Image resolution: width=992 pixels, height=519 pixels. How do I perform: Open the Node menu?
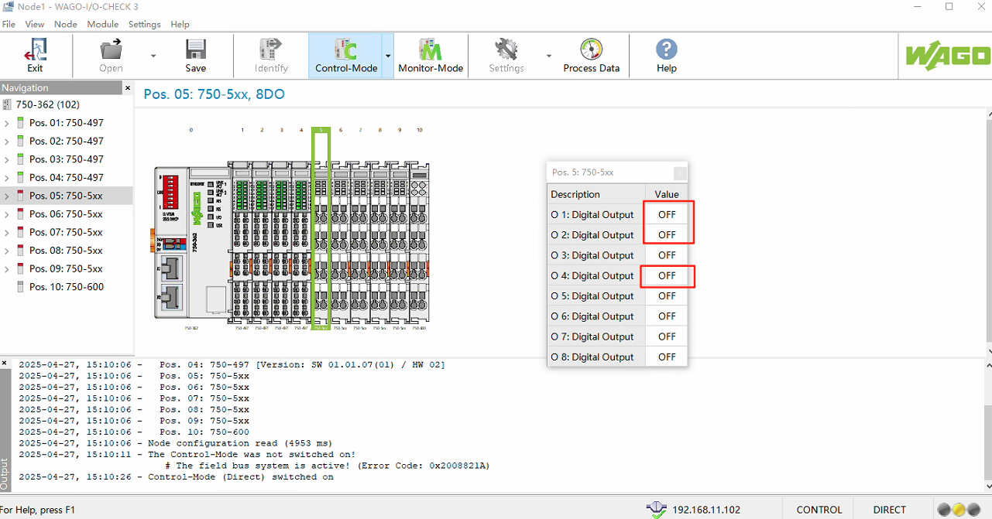tap(66, 24)
